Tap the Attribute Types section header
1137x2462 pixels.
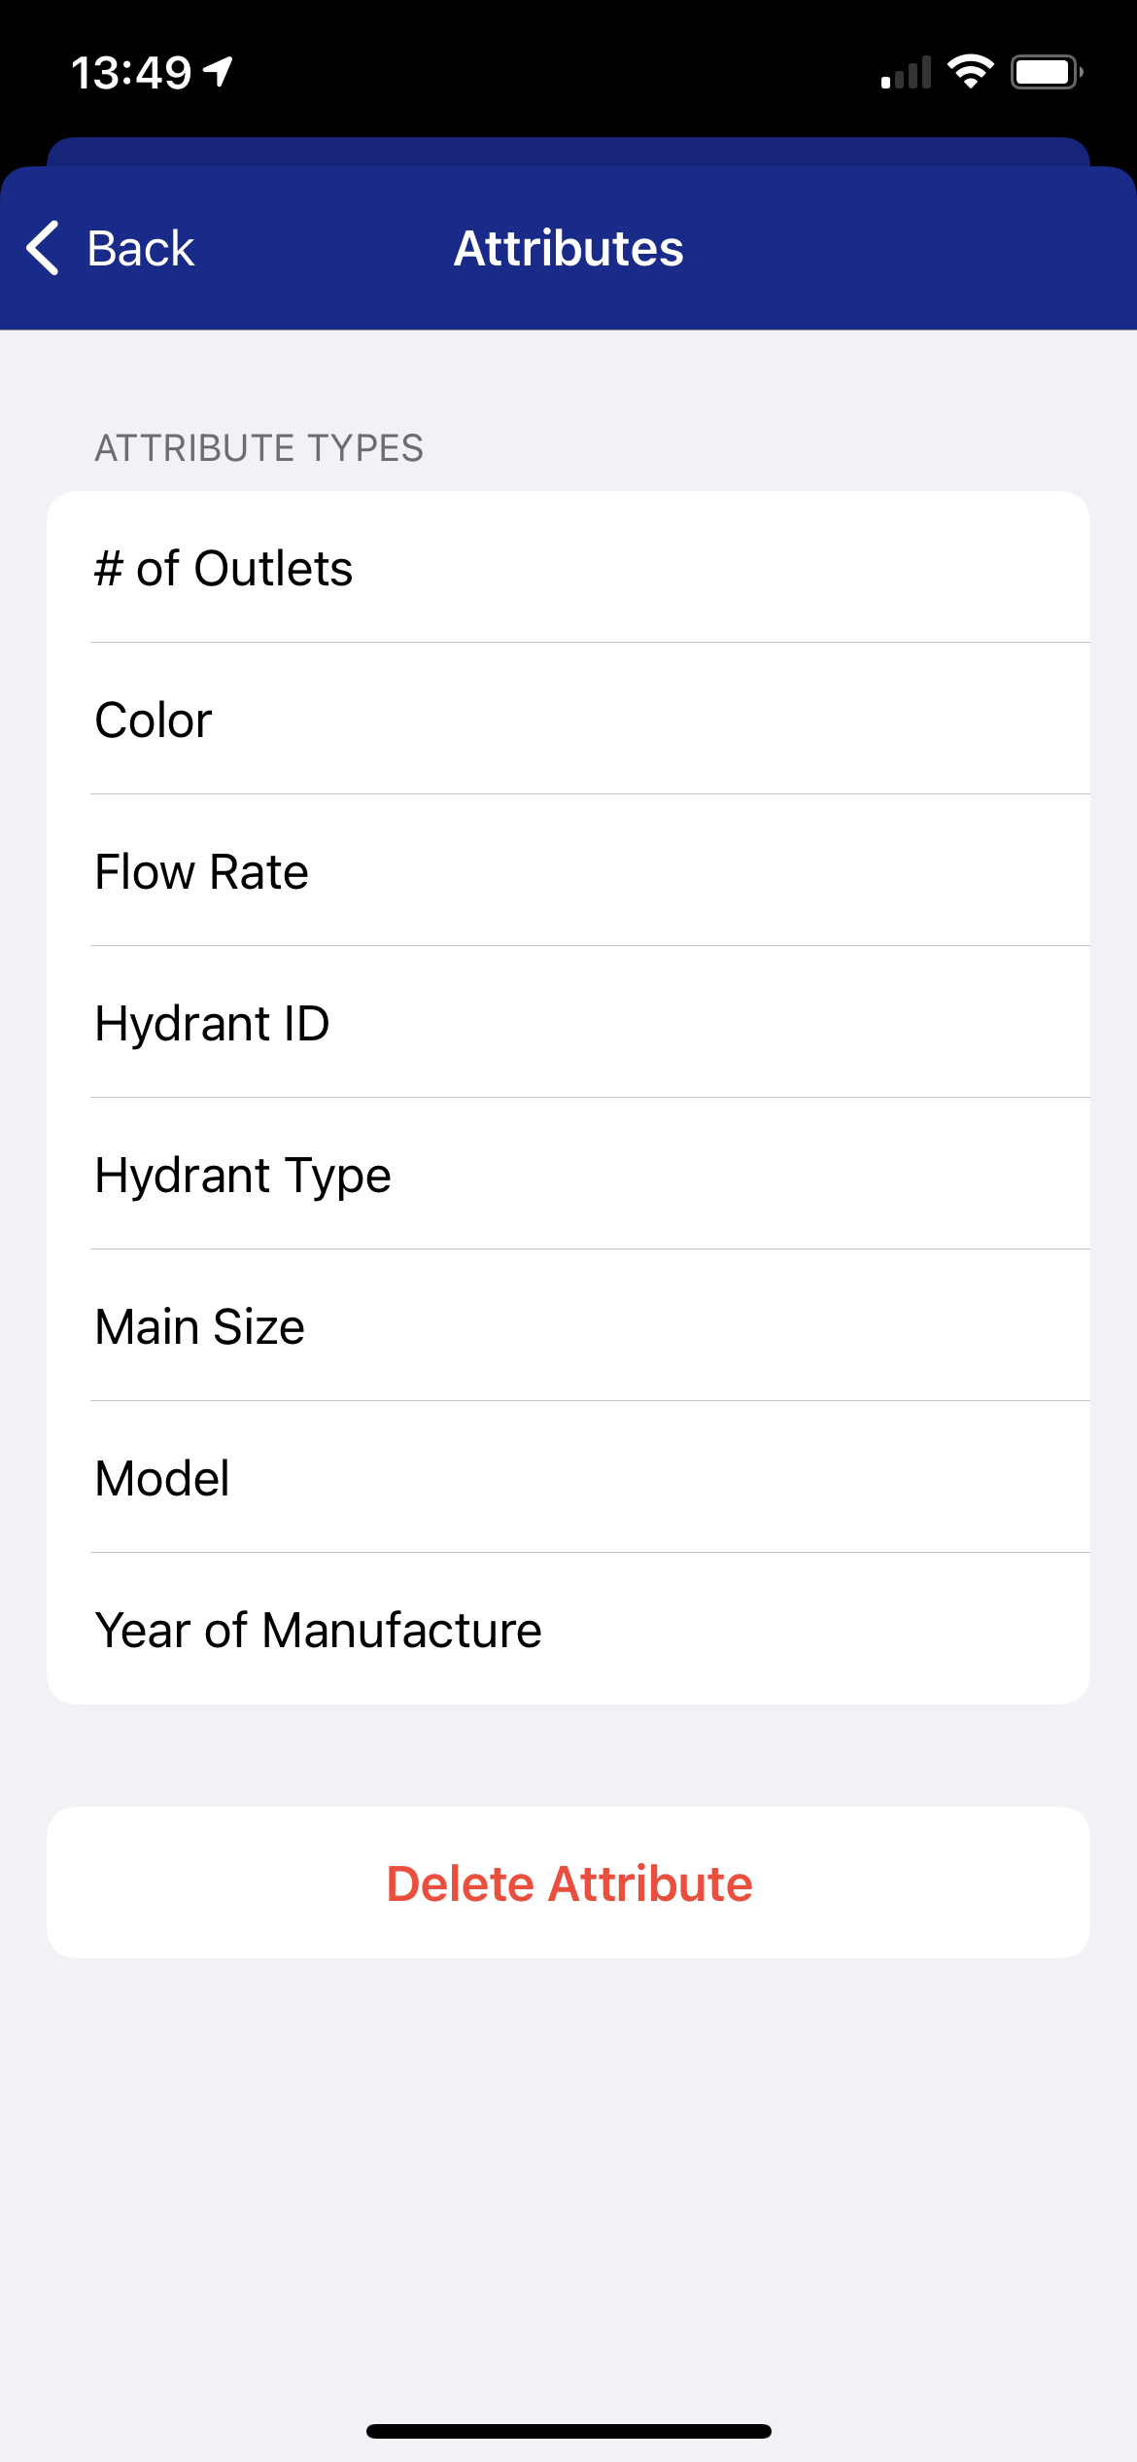click(x=258, y=448)
